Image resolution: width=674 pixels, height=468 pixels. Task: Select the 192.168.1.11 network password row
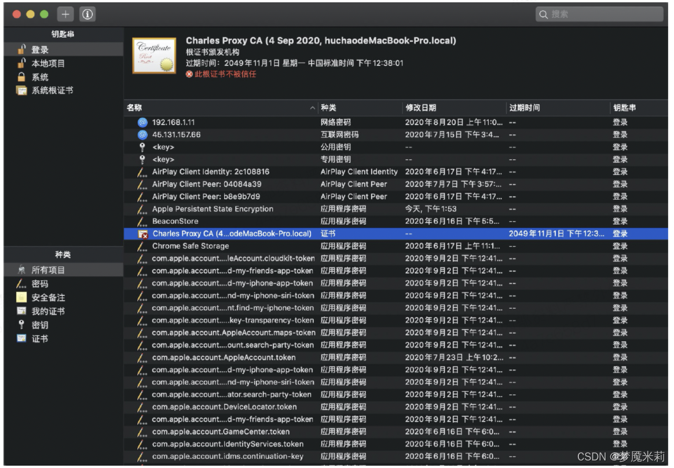click(x=396, y=122)
